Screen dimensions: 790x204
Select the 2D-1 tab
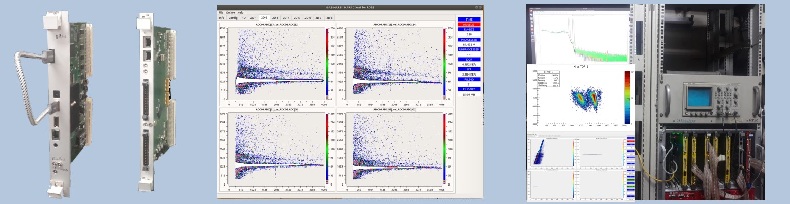pos(253,17)
